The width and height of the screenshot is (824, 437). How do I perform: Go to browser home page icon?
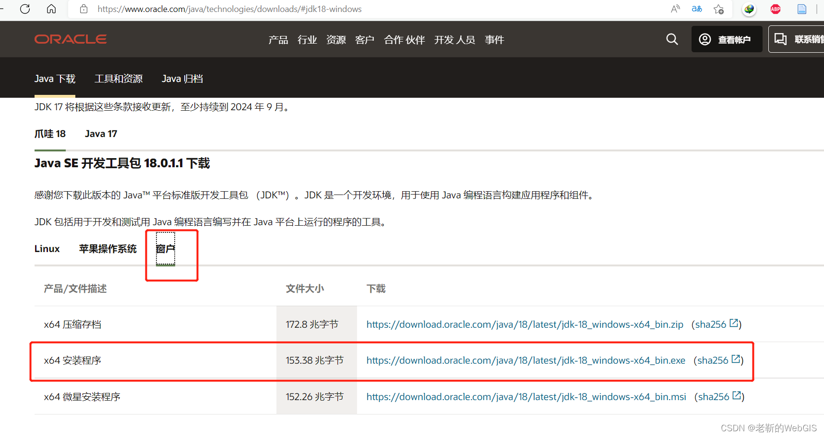[x=51, y=9]
